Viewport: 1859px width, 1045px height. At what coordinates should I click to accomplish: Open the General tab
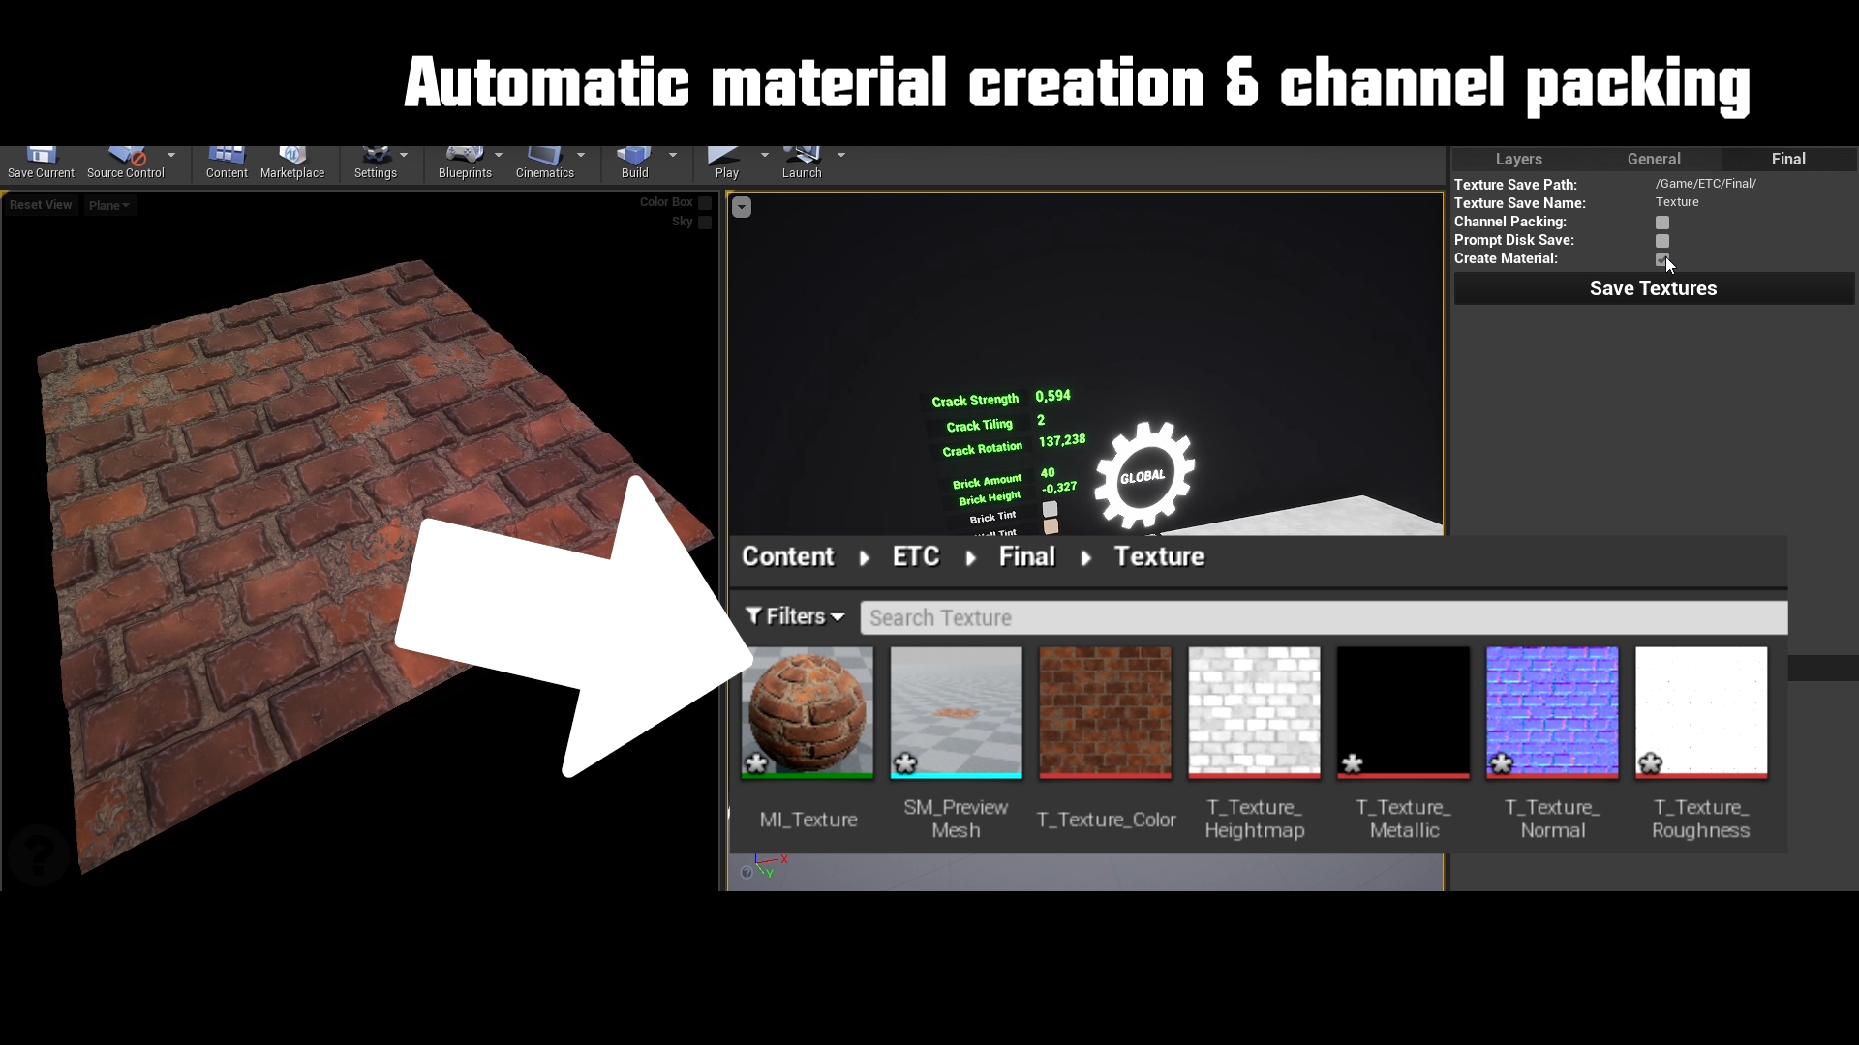[1654, 158]
